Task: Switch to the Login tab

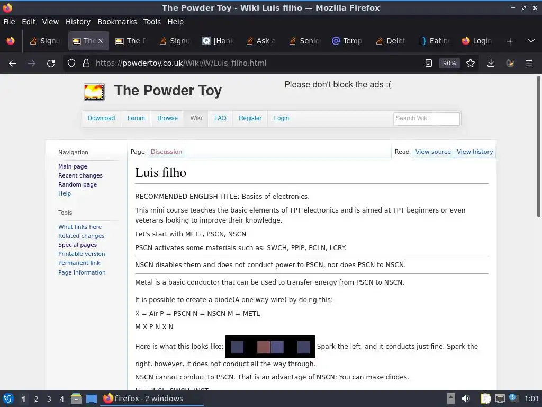Action: (x=478, y=41)
